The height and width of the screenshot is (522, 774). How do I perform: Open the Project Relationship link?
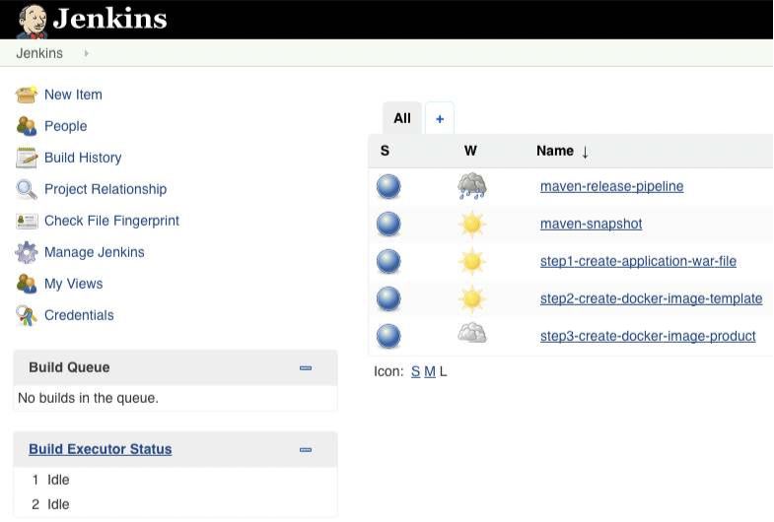[x=106, y=189]
